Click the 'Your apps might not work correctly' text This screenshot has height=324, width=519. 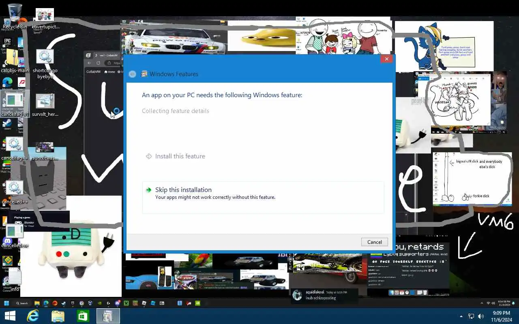215,197
